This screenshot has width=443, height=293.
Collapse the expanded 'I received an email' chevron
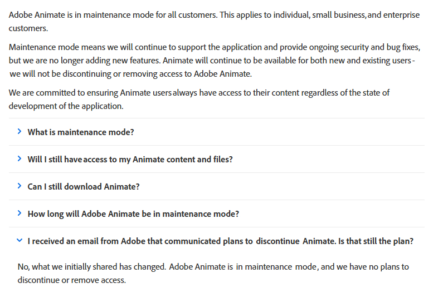tap(20, 241)
